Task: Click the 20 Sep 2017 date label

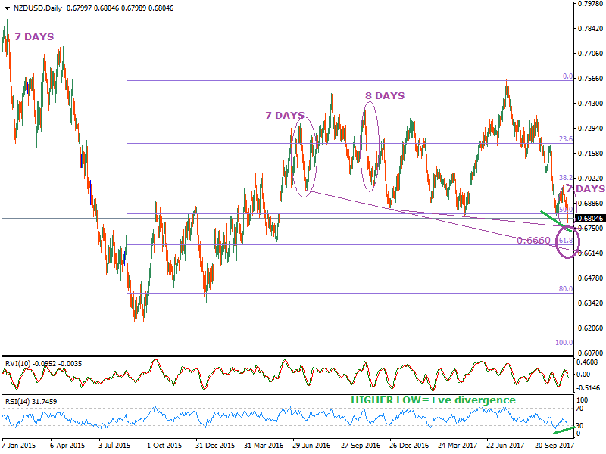Action: tap(555, 445)
